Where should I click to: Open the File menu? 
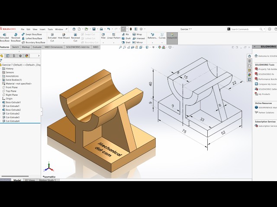point(23,29)
